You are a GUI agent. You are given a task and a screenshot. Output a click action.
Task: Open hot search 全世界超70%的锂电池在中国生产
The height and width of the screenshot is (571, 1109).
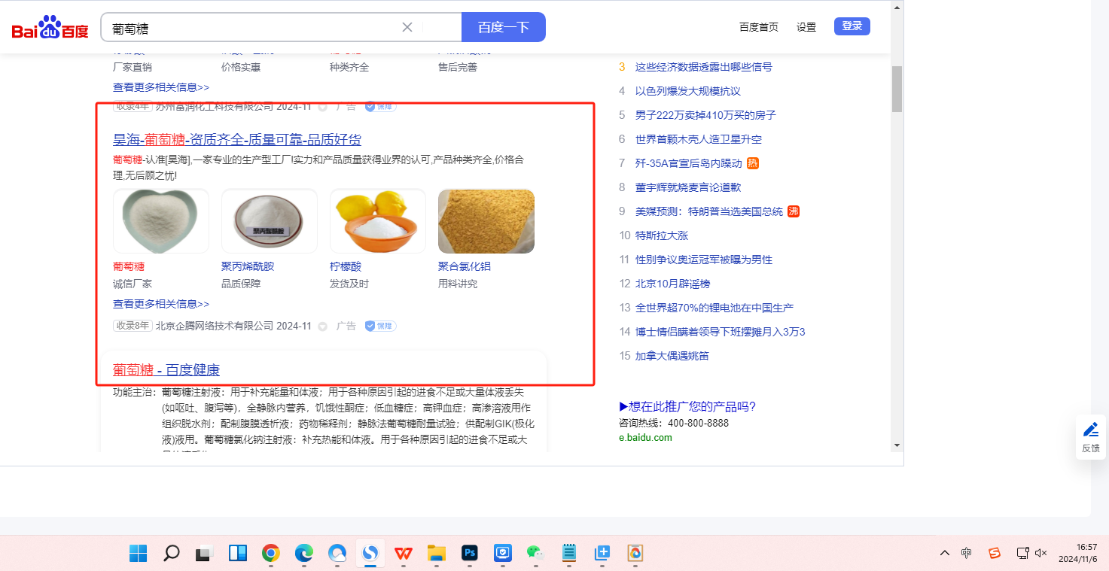[x=714, y=308]
